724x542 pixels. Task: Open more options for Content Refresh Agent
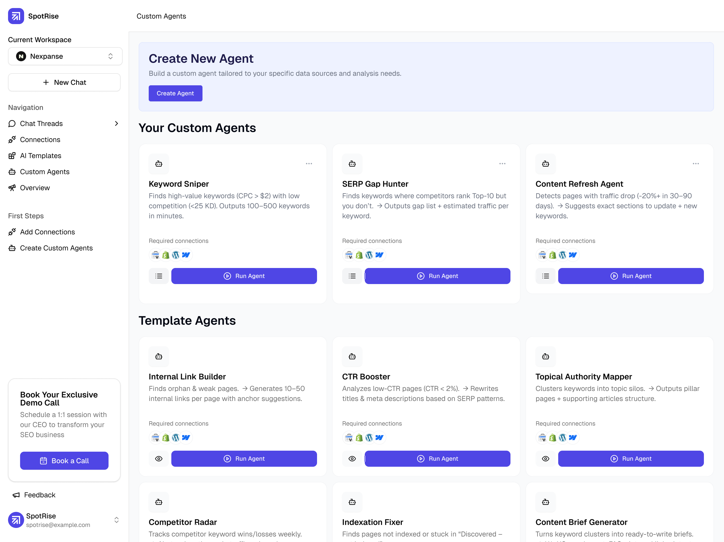[x=696, y=163]
